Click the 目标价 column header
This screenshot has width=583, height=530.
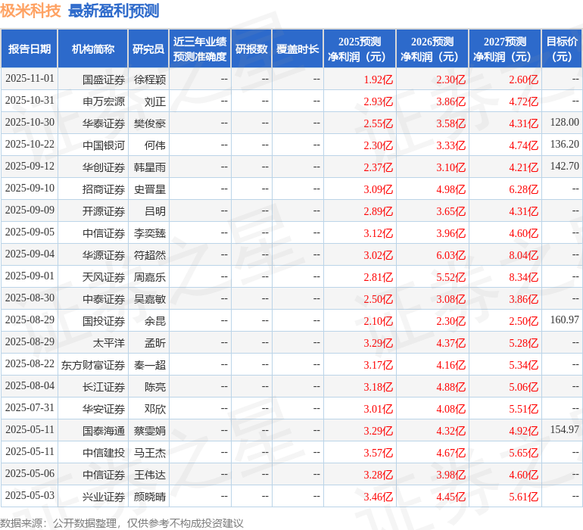click(562, 49)
